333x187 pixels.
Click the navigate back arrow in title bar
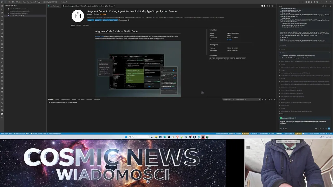click(299, 2)
